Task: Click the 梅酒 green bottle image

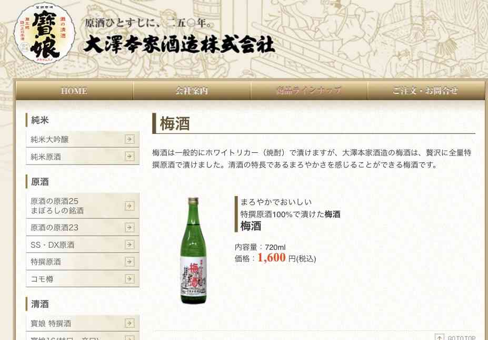Action: click(x=194, y=250)
